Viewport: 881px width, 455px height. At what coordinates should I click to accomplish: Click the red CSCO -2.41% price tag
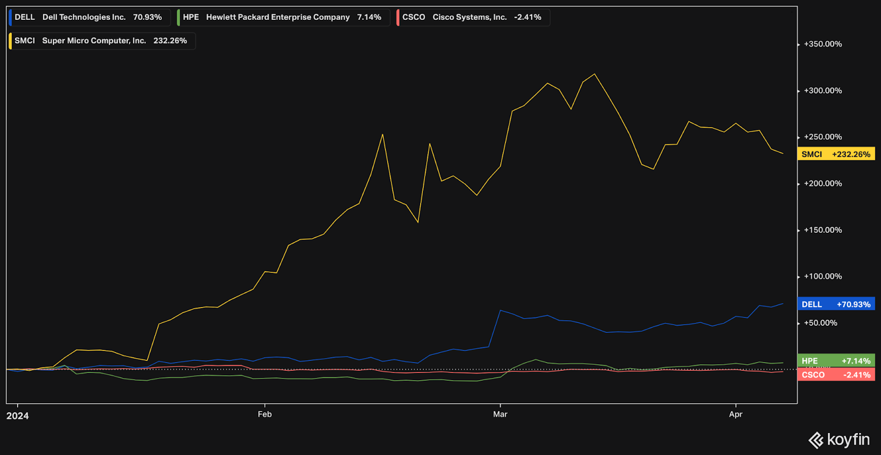836,375
